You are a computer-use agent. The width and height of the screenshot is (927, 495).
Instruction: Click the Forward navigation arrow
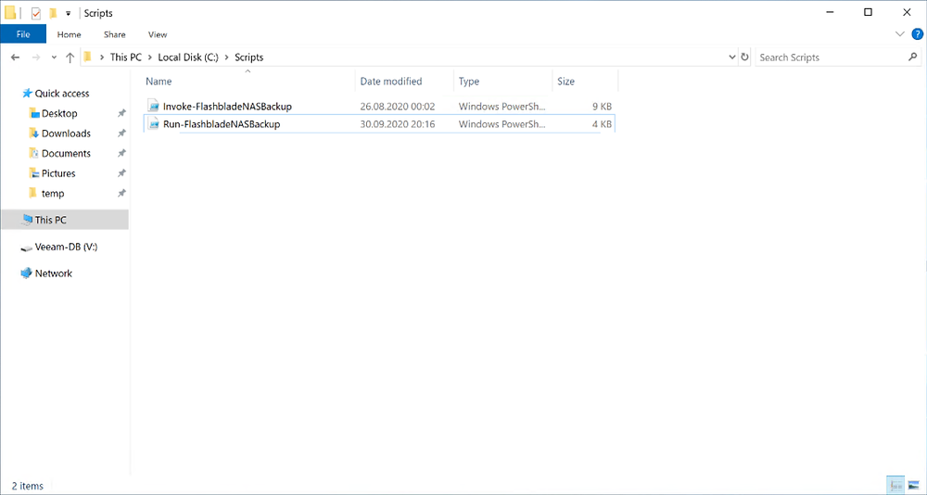pyautogui.click(x=36, y=57)
